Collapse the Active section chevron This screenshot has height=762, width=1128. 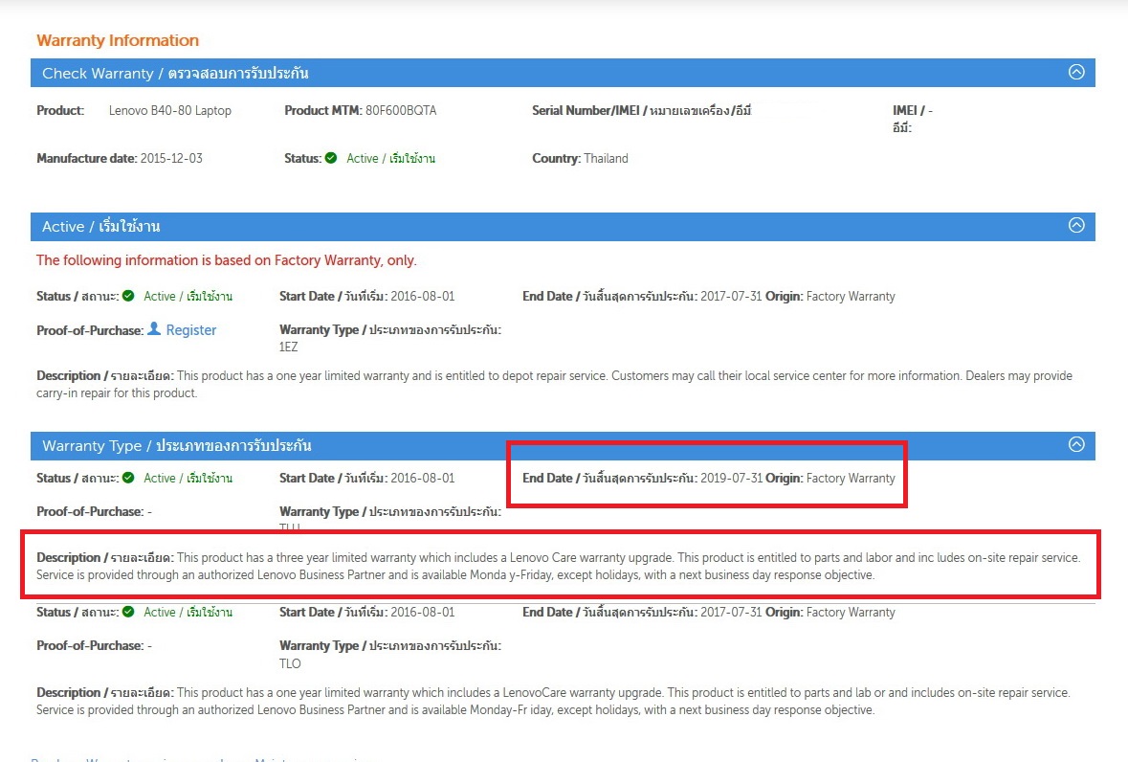(1076, 225)
